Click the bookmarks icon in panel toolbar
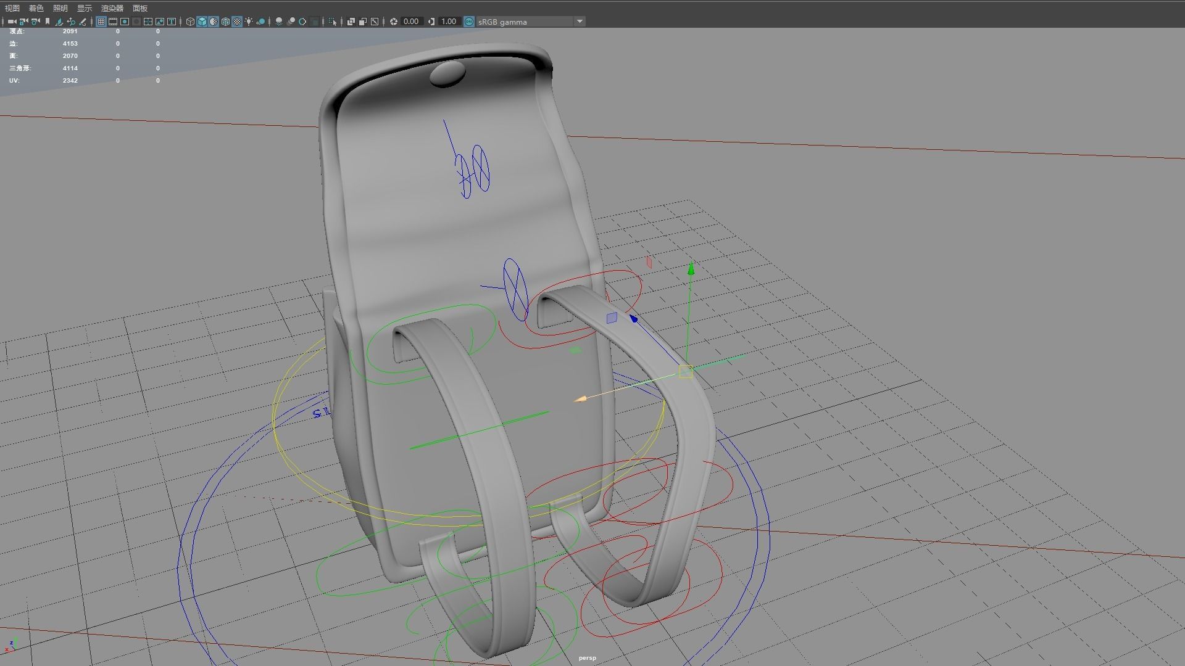This screenshot has height=666, width=1185. (48, 22)
